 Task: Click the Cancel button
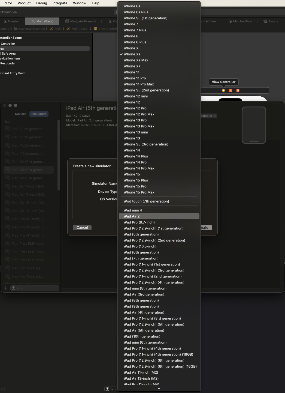(x=82, y=228)
